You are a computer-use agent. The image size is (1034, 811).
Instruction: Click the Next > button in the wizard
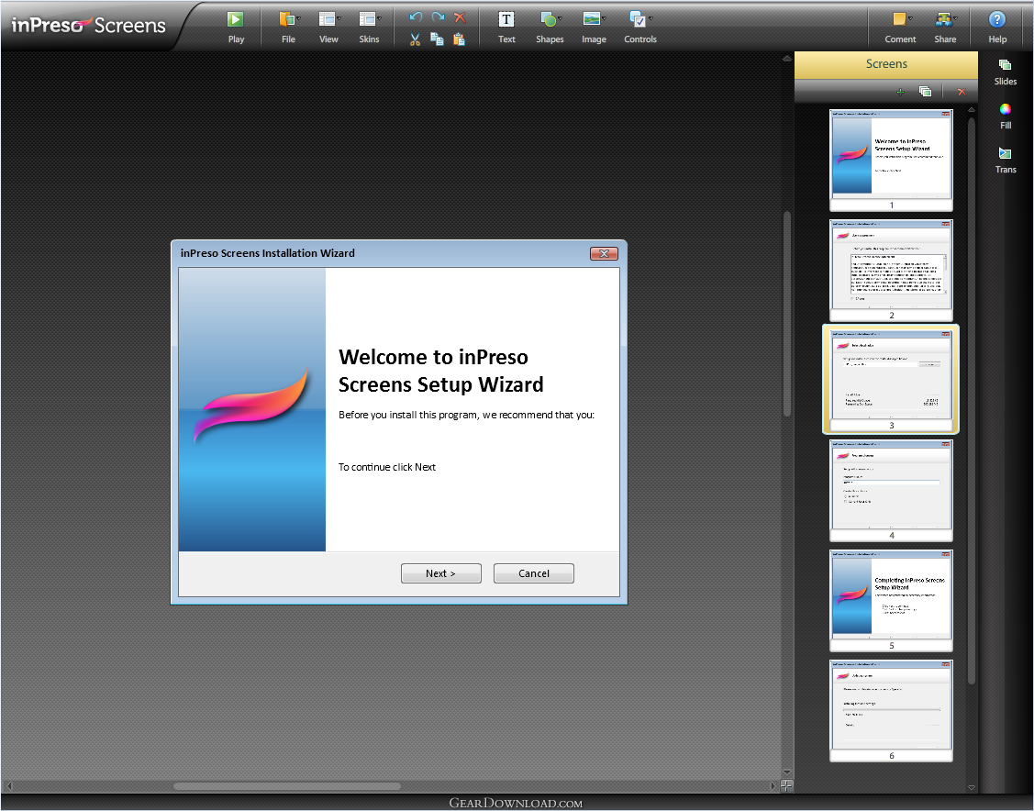click(x=440, y=573)
